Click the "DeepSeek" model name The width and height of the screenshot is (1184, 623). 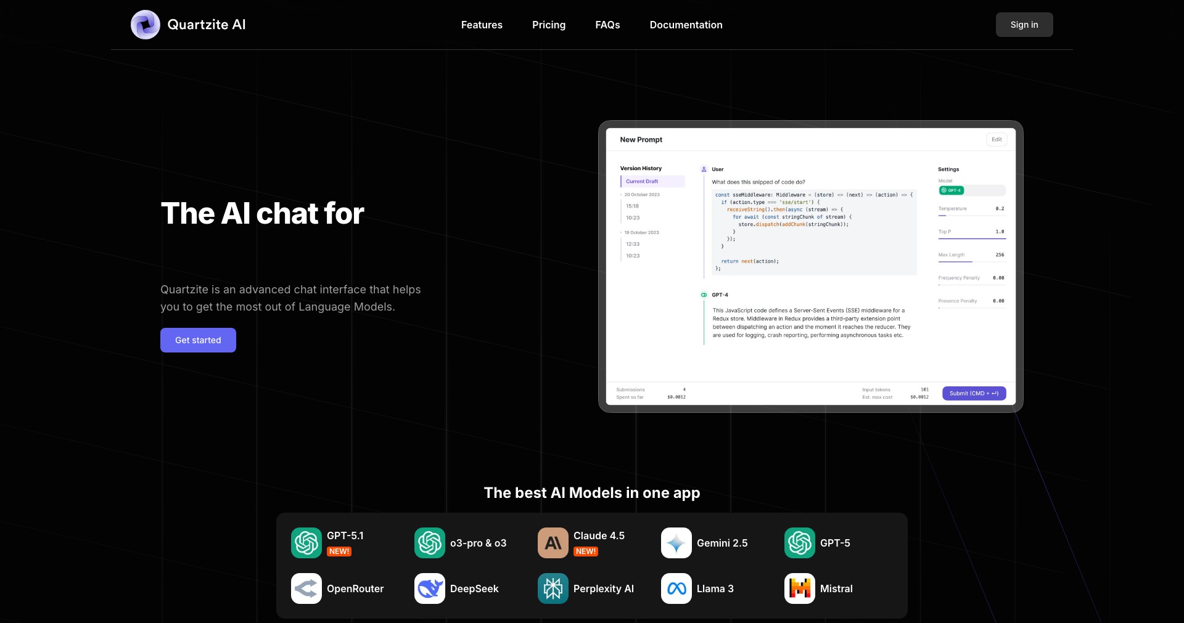(x=474, y=588)
